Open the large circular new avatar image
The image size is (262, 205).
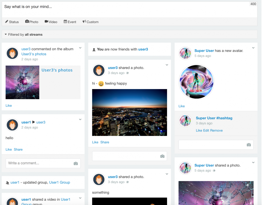coord(196,82)
